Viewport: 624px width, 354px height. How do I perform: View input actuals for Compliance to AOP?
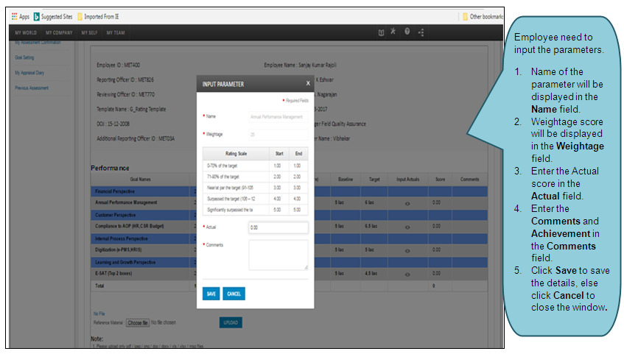click(407, 227)
